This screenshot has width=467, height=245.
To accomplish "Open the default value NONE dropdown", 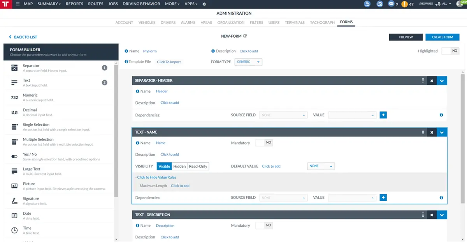I will click(321, 166).
